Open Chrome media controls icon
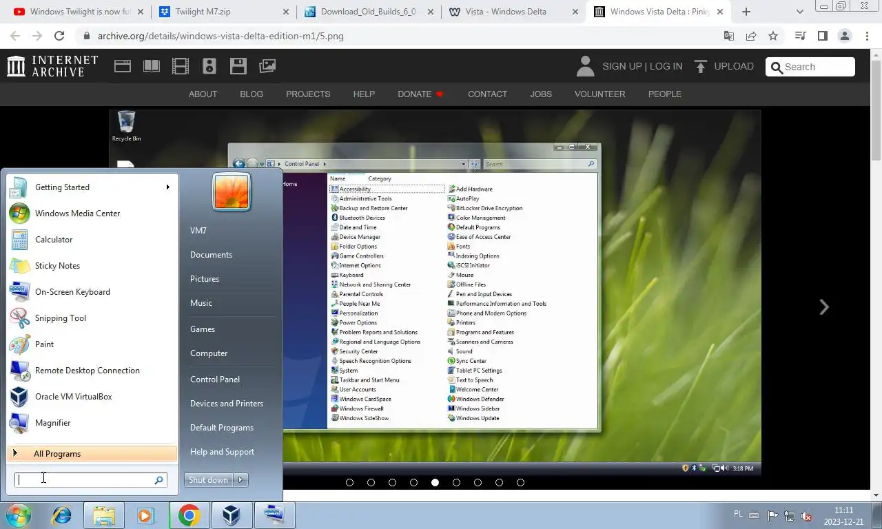 (800, 36)
